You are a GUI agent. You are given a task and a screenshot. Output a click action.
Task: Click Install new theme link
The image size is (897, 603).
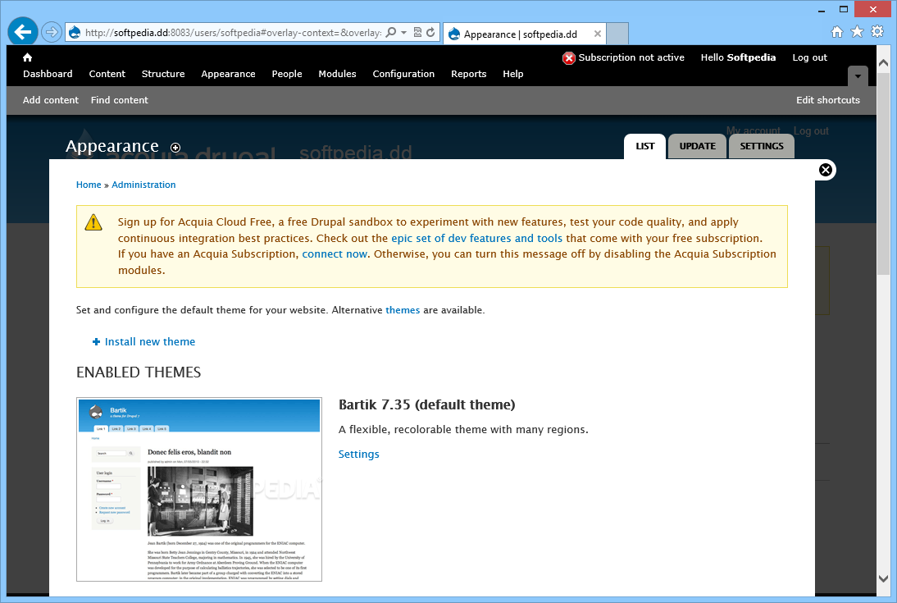(x=150, y=342)
